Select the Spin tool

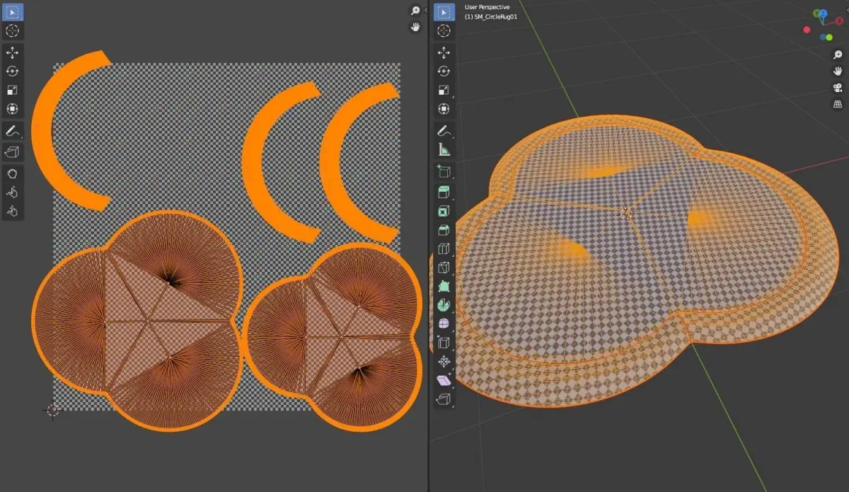(x=444, y=305)
